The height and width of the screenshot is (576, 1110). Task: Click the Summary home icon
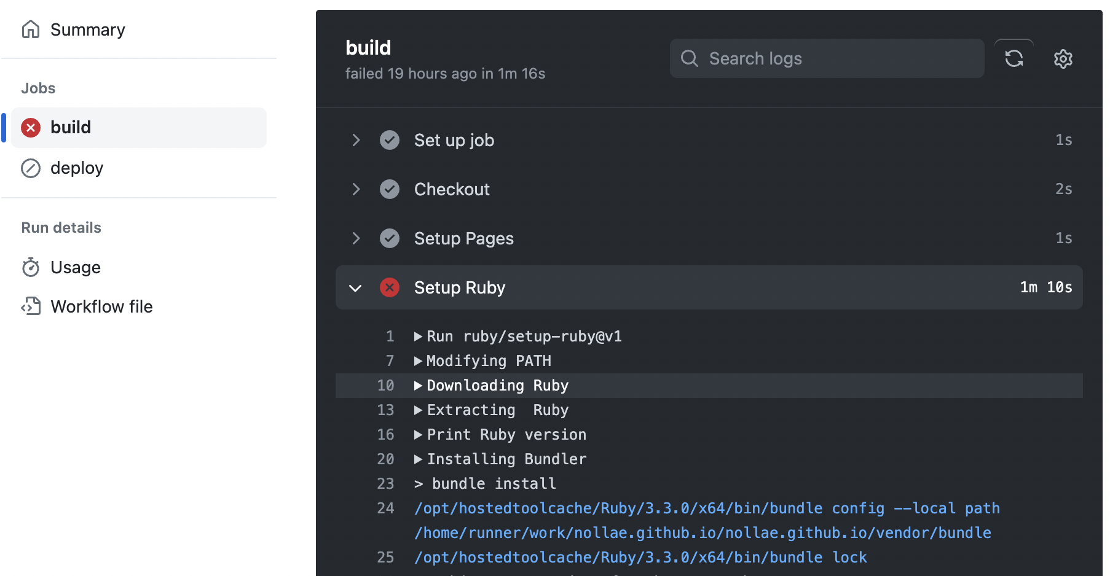[31, 29]
